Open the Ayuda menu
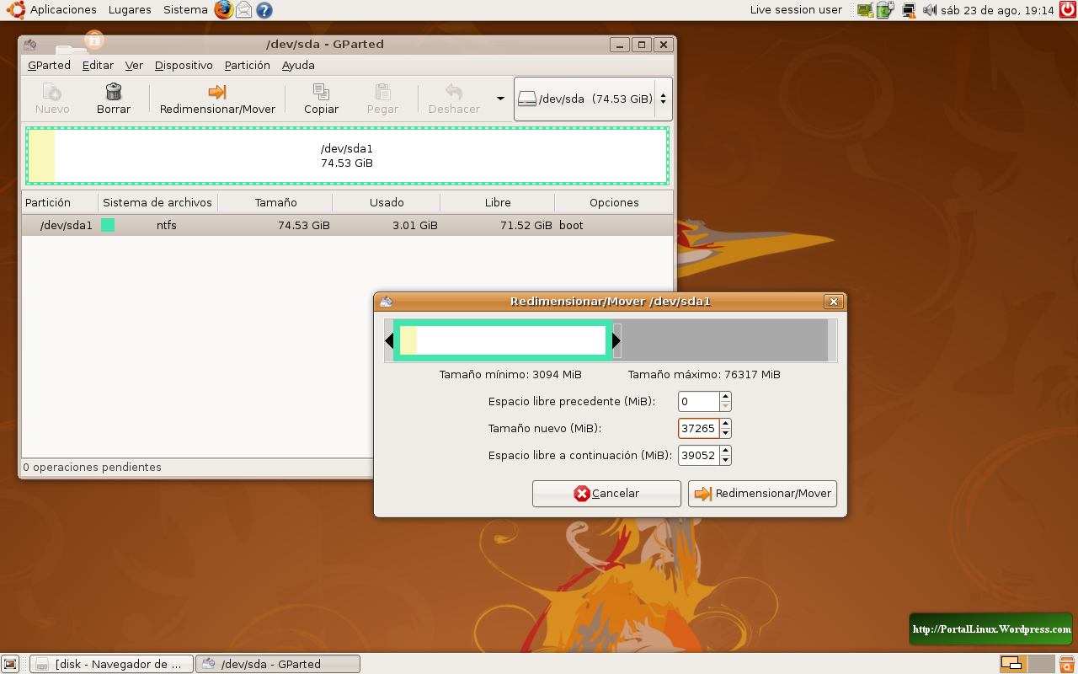The height and width of the screenshot is (674, 1078). tap(298, 65)
